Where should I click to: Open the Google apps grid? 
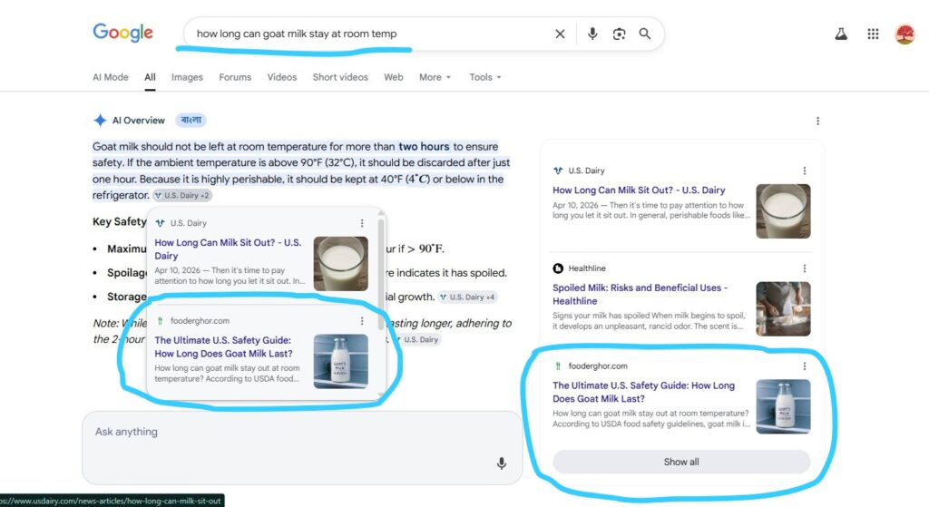(873, 34)
